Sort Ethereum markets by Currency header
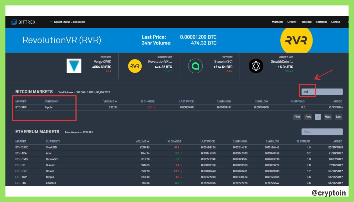This screenshot has width=354, height=202. click(x=53, y=141)
